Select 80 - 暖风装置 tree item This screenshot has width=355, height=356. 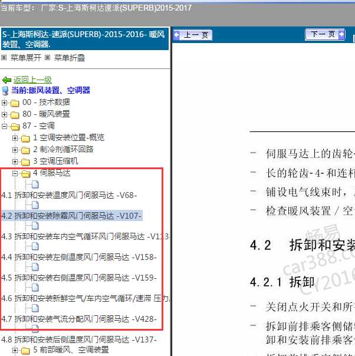[x=46, y=114]
